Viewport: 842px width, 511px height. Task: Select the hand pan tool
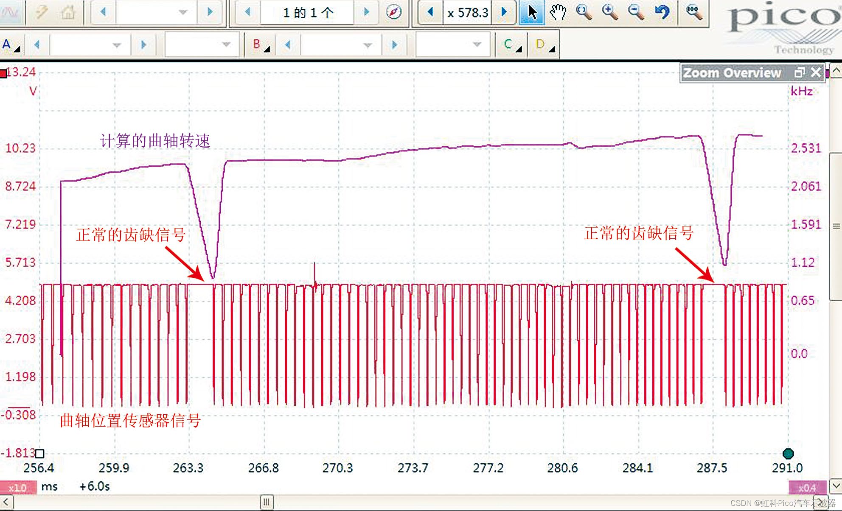point(558,13)
